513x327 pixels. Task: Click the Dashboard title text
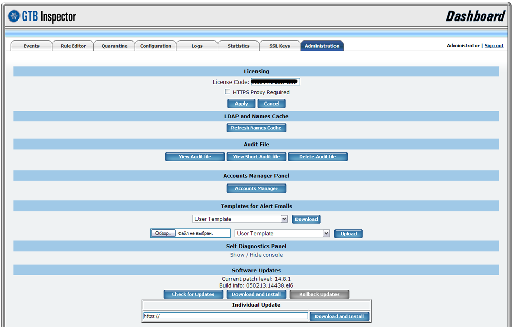pyautogui.click(x=476, y=16)
